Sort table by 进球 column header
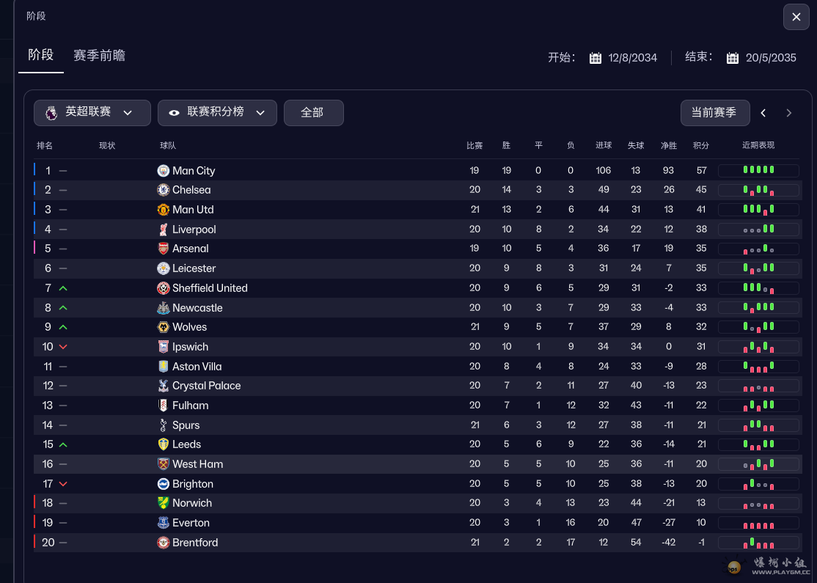 point(604,146)
